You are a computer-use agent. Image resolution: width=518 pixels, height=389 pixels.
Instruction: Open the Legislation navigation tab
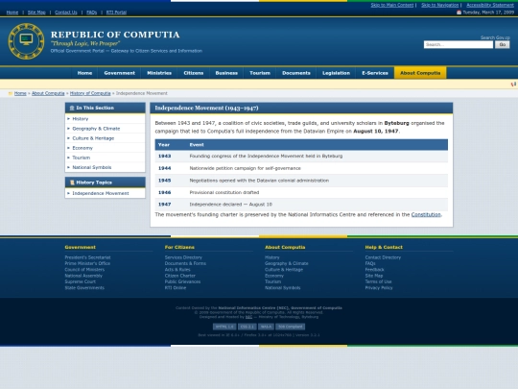336,73
